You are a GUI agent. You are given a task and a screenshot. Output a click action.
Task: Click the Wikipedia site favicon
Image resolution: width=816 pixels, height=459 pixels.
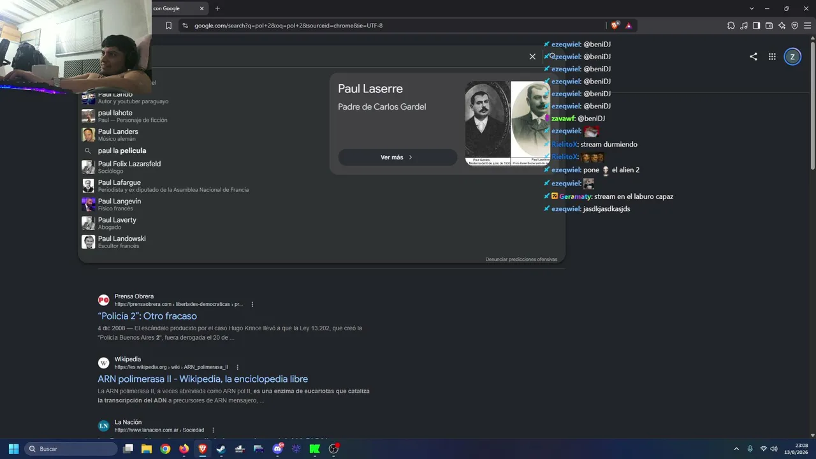point(103,363)
